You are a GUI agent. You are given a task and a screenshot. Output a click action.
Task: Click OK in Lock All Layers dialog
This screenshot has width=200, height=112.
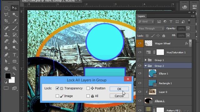119,89
